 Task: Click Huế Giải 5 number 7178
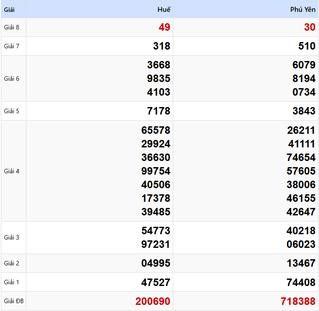pos(159,111)
